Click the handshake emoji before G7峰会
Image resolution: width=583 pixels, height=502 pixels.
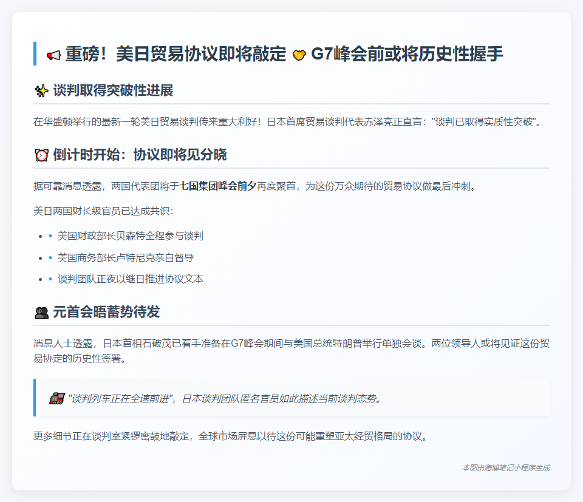click(298, 55)
